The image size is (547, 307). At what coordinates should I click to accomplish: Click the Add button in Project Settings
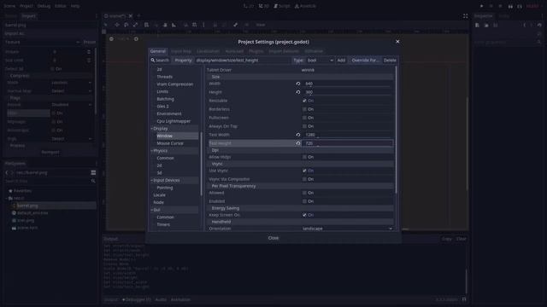coord(341,61)
